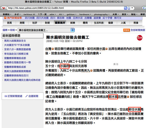Screen dimensions: 146x128
Task: Click the envelope icon beside 訂閱新聞速遞
Action: (6, 96)
